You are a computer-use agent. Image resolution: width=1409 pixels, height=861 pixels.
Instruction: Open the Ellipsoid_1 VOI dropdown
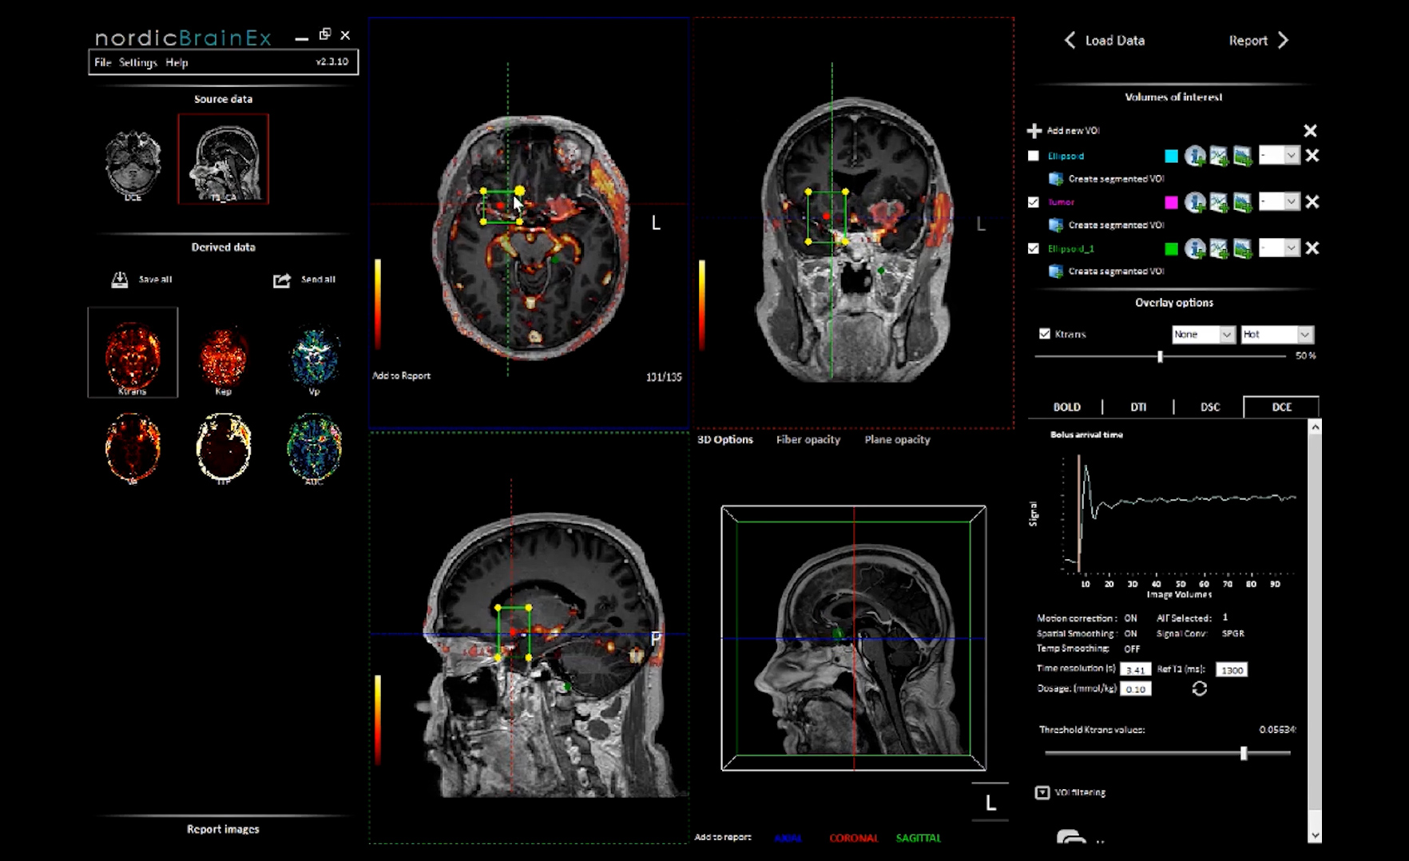coord(1279,248)
